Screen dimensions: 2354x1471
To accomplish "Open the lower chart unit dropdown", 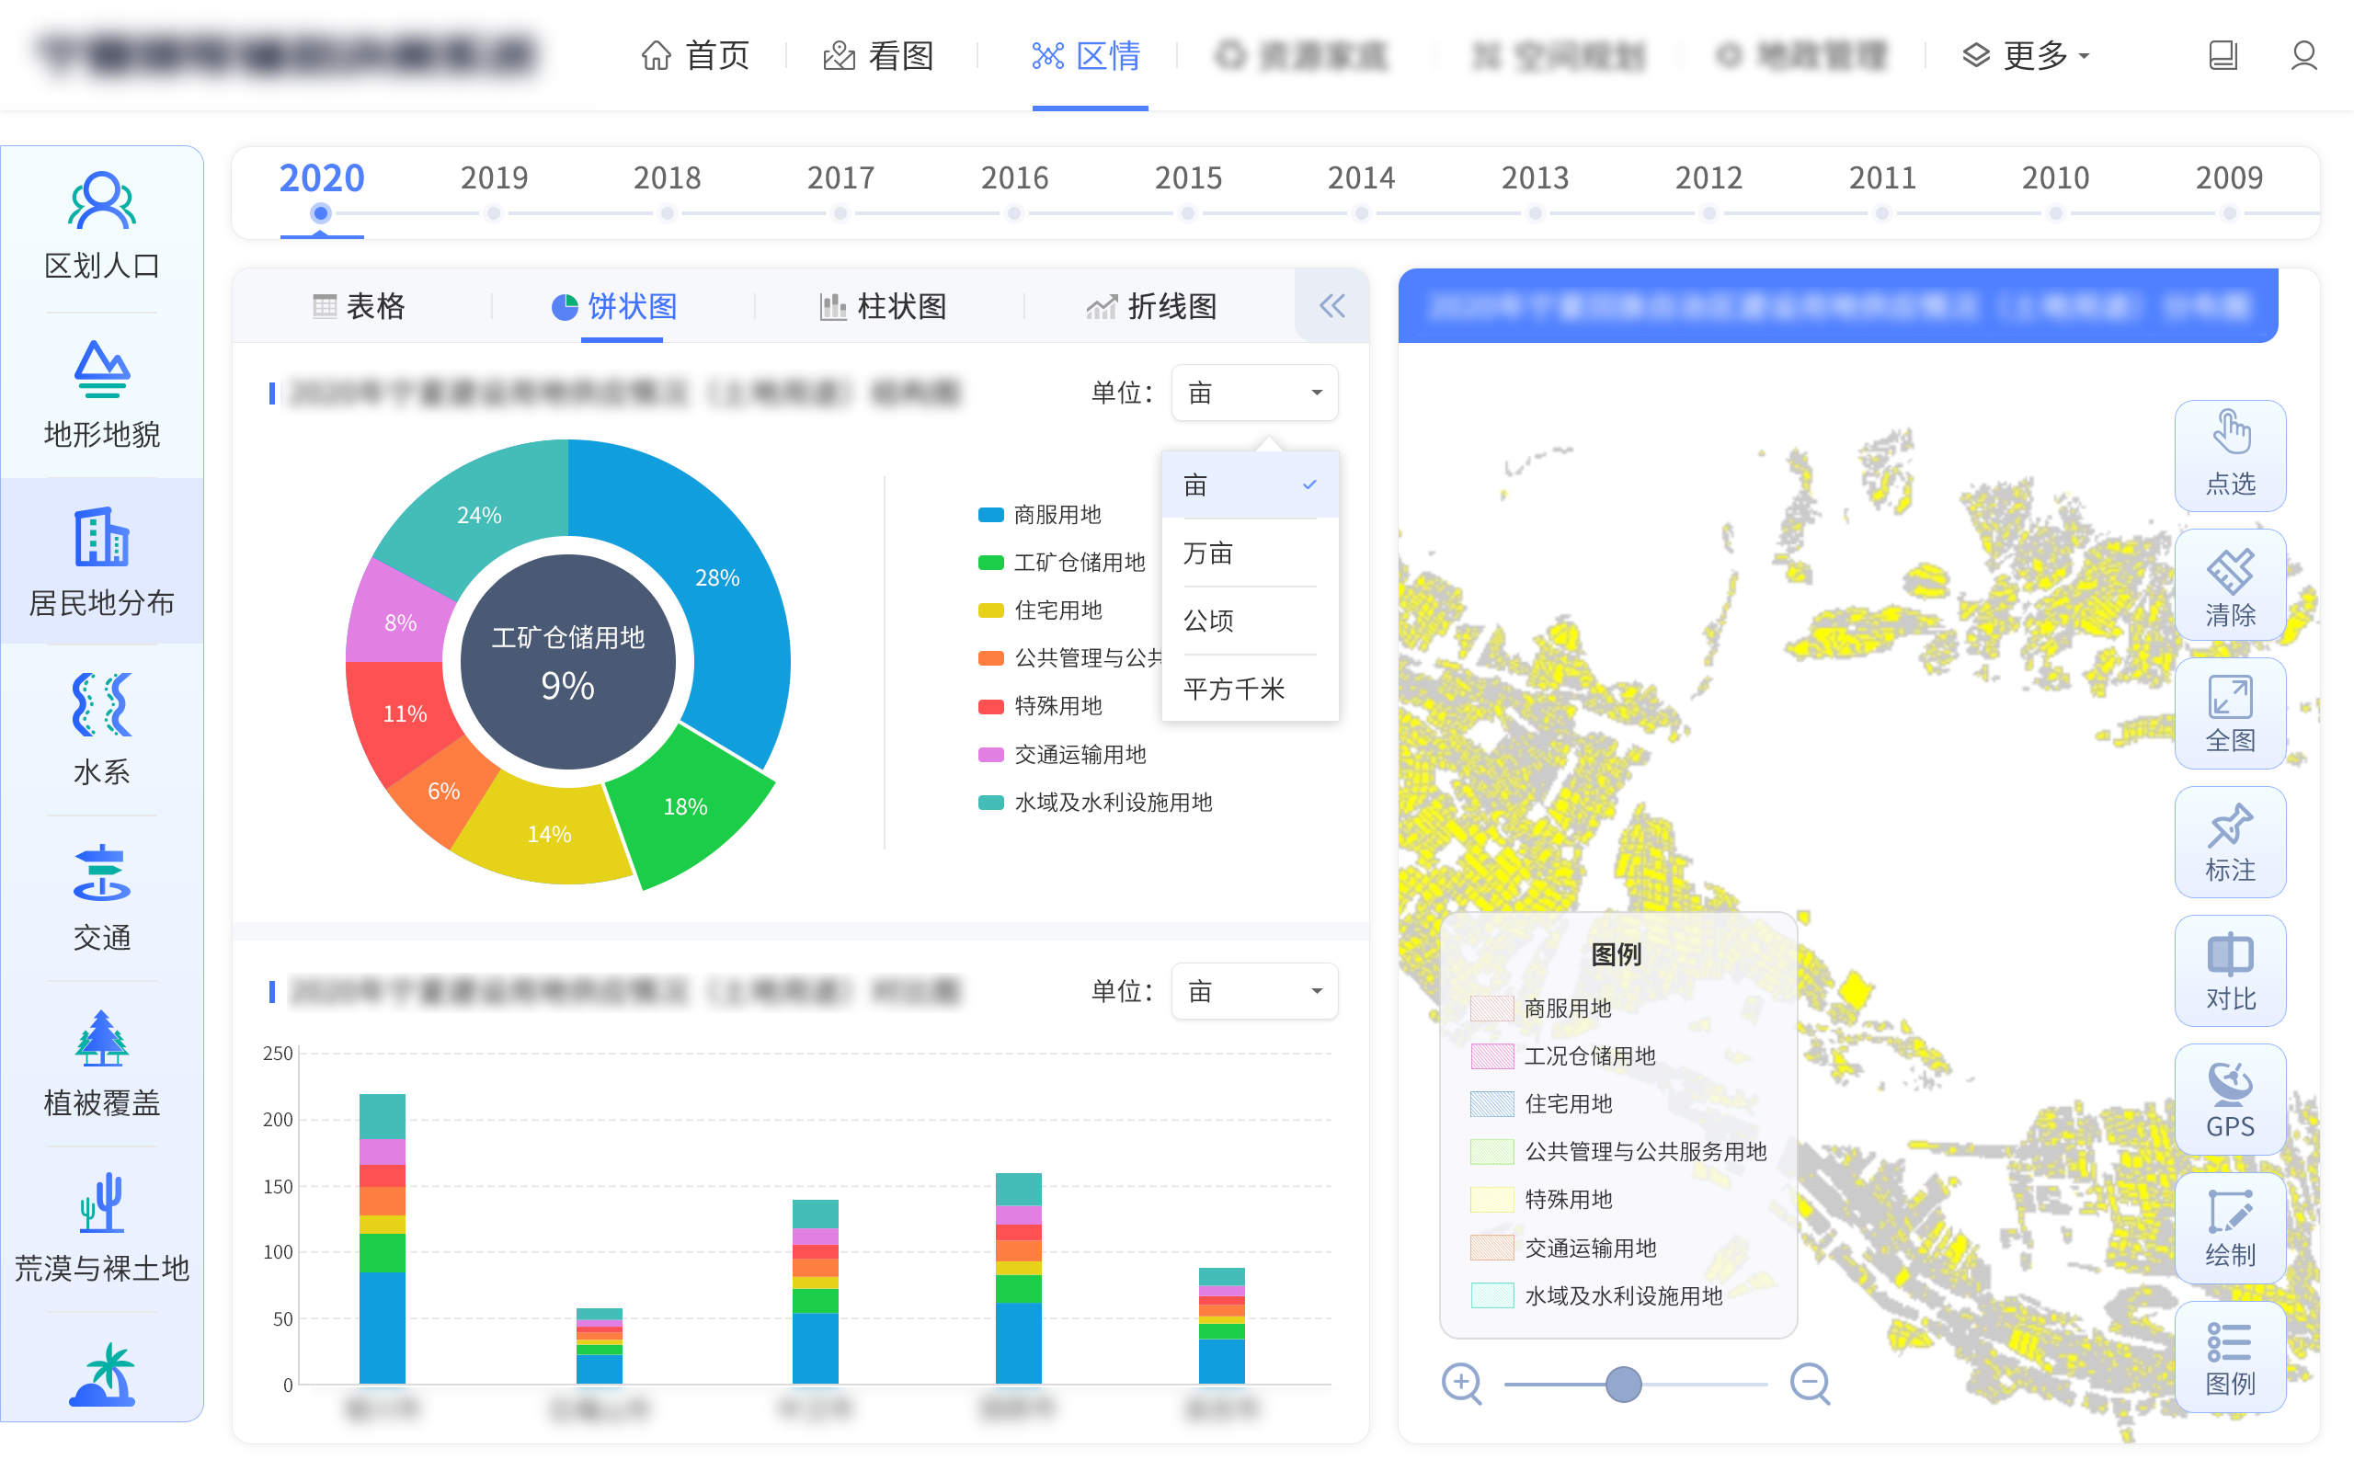I will tap(1254, 991).
